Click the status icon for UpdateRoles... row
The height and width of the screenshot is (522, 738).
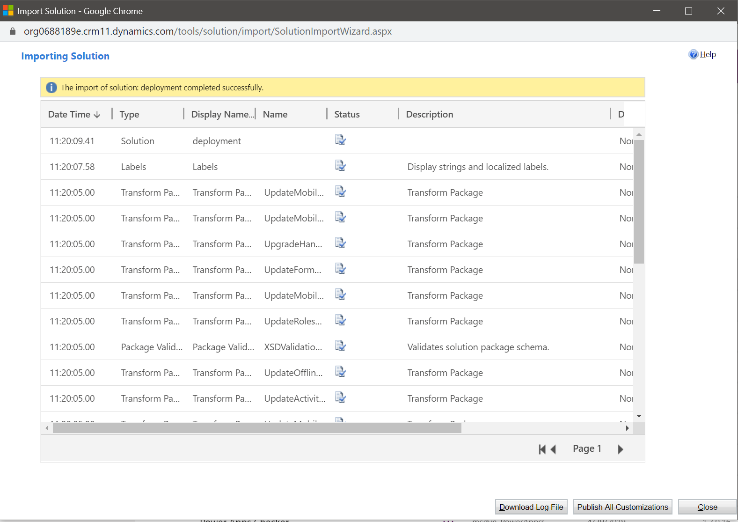(x=340, y=320)
